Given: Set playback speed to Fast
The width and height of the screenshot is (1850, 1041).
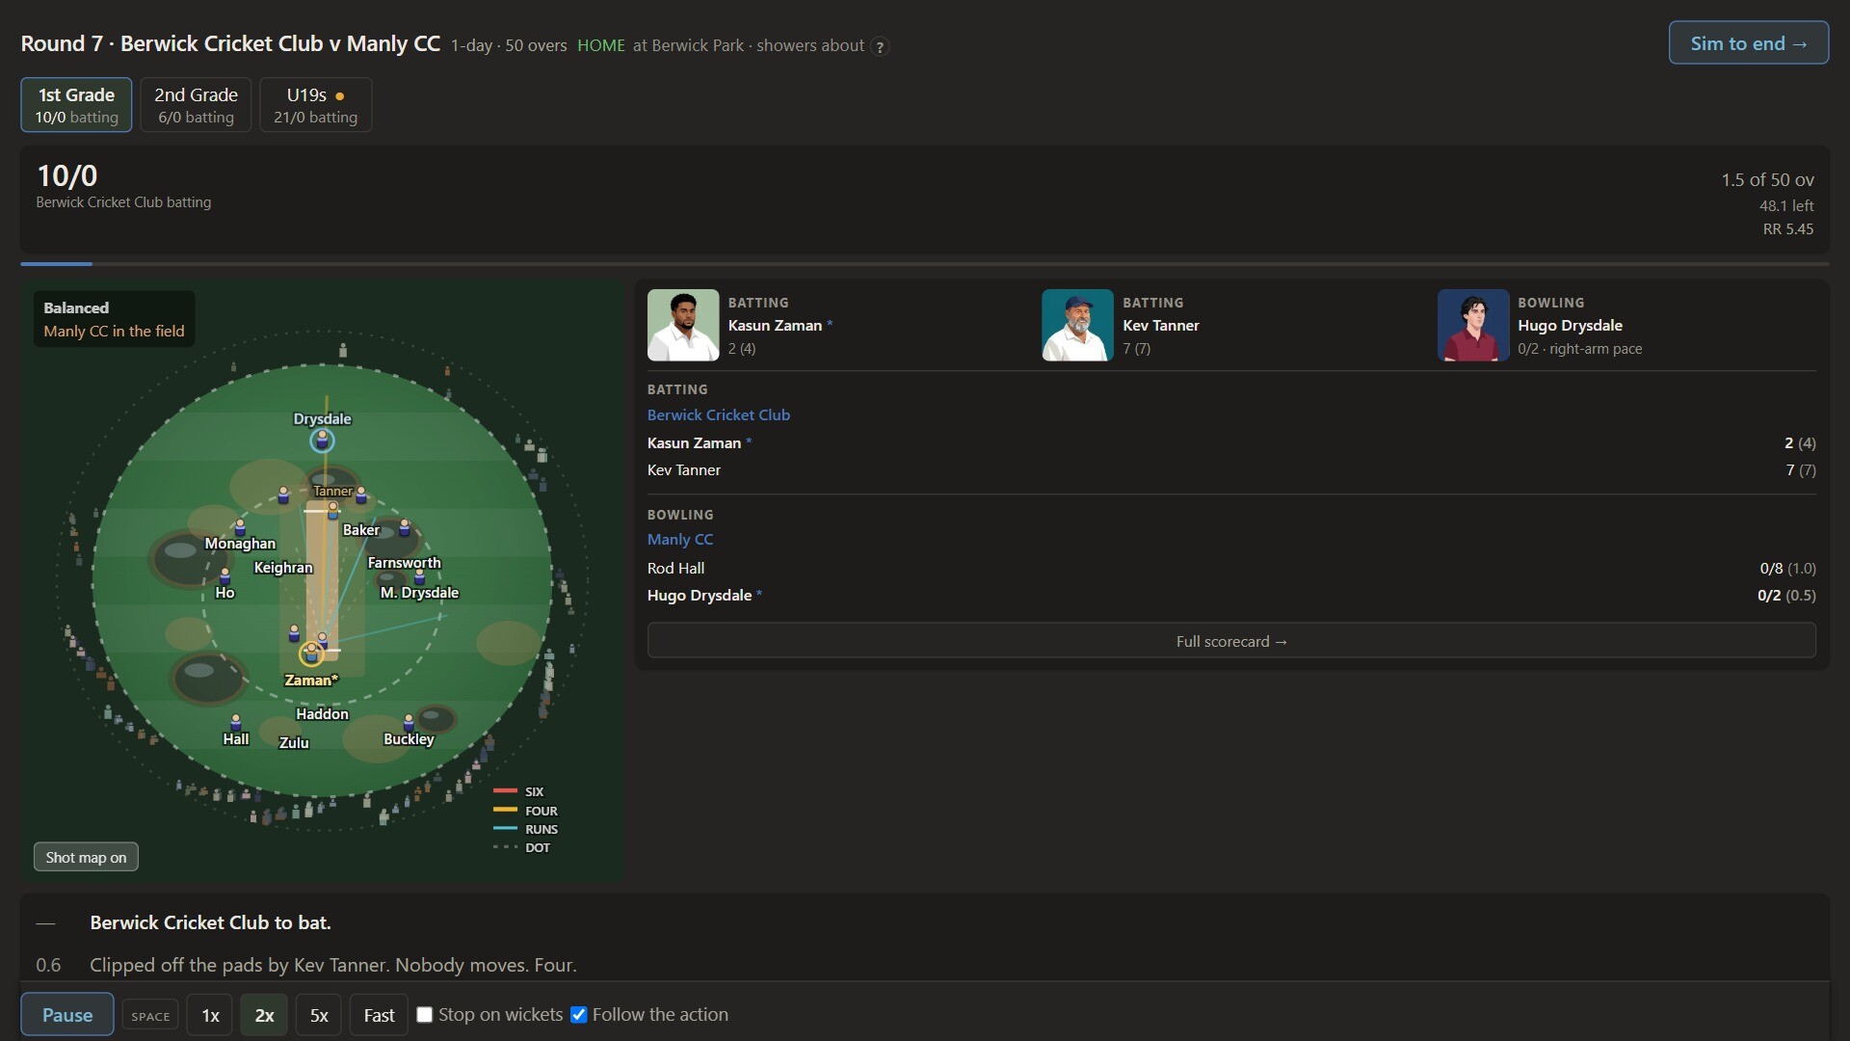Looking at the screenshot, I should click(379, 1015).
